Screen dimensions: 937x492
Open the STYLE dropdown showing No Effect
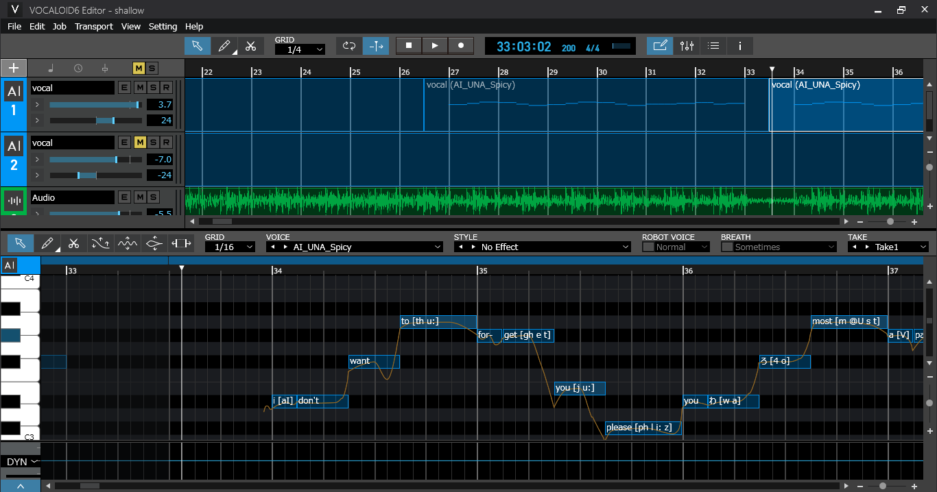[x=542, y=247]
